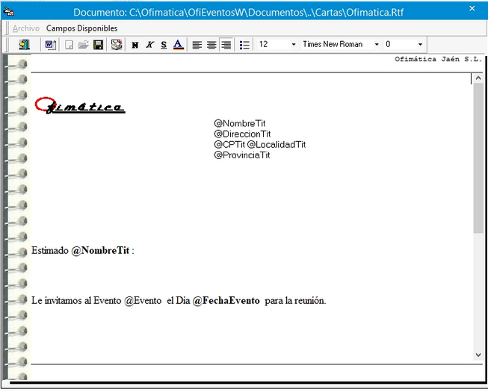Create a new blank document

(70, 45)
